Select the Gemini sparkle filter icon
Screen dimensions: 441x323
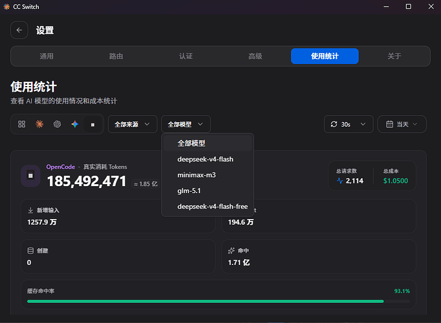(x=75, y=124)
